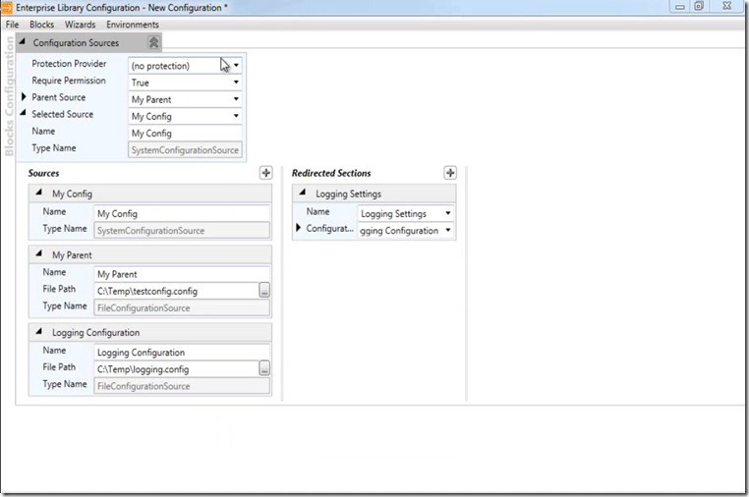Click Name field in My Config source panel
The width and height of the screenshot is (749, 497).
(182, 213)
